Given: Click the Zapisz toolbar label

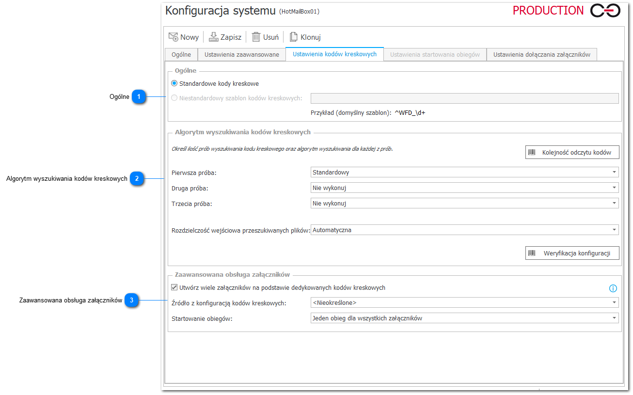Looking at the screenshot, I should point(231,37).
